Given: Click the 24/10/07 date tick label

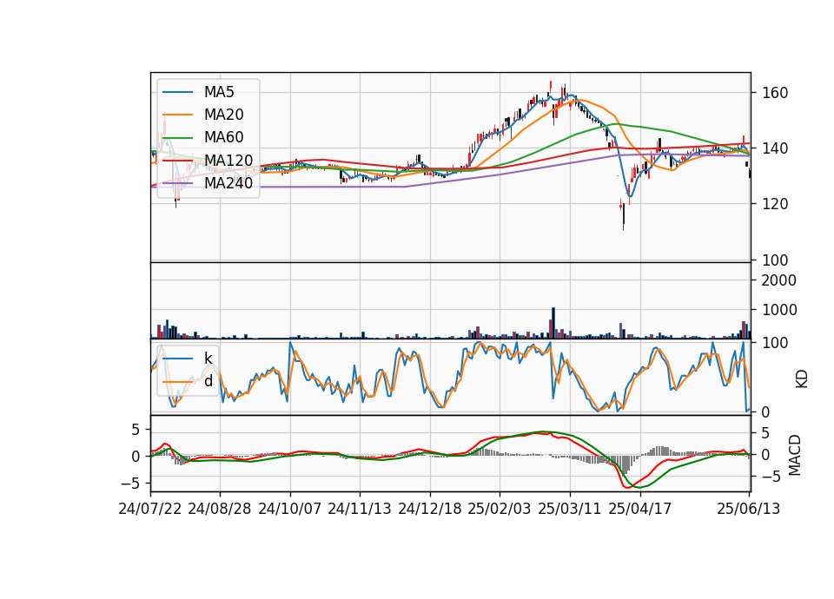Looking at the screenshot, I should click(x=290, y=509).
